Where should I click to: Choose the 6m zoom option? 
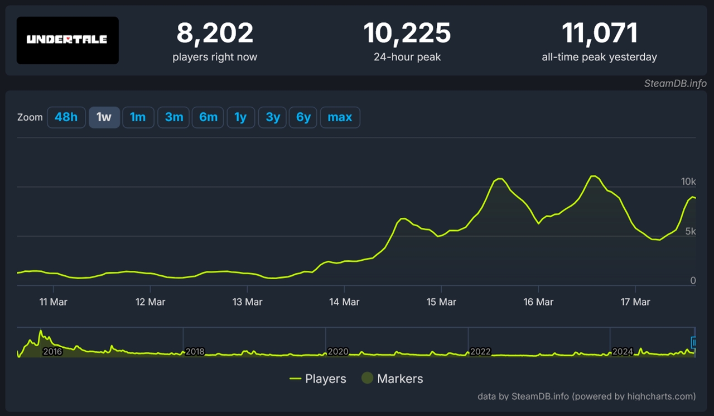(208, 117)
